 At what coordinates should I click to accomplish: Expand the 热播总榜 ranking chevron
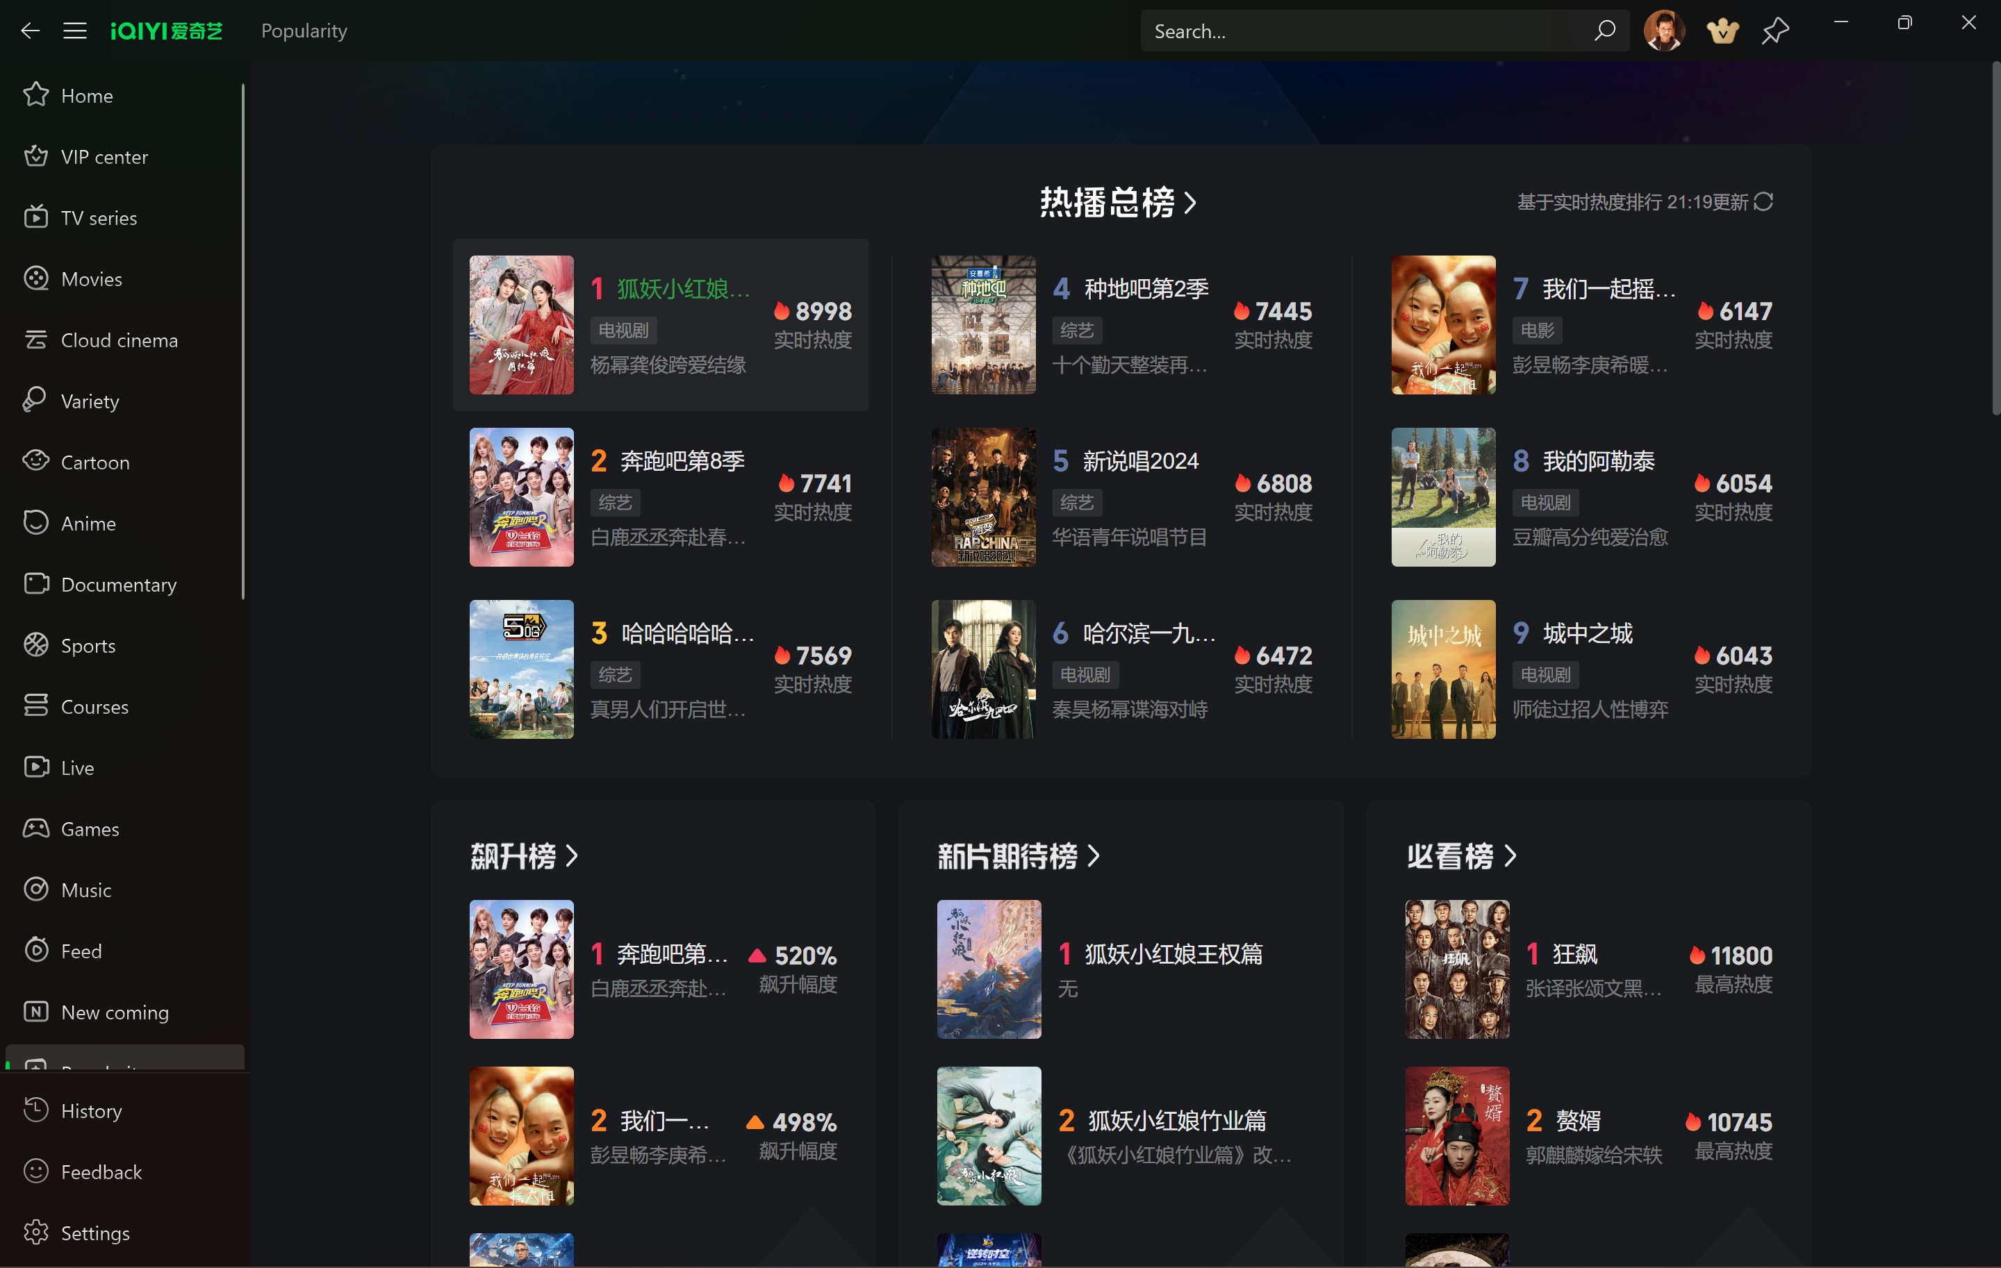point(1190,203)
